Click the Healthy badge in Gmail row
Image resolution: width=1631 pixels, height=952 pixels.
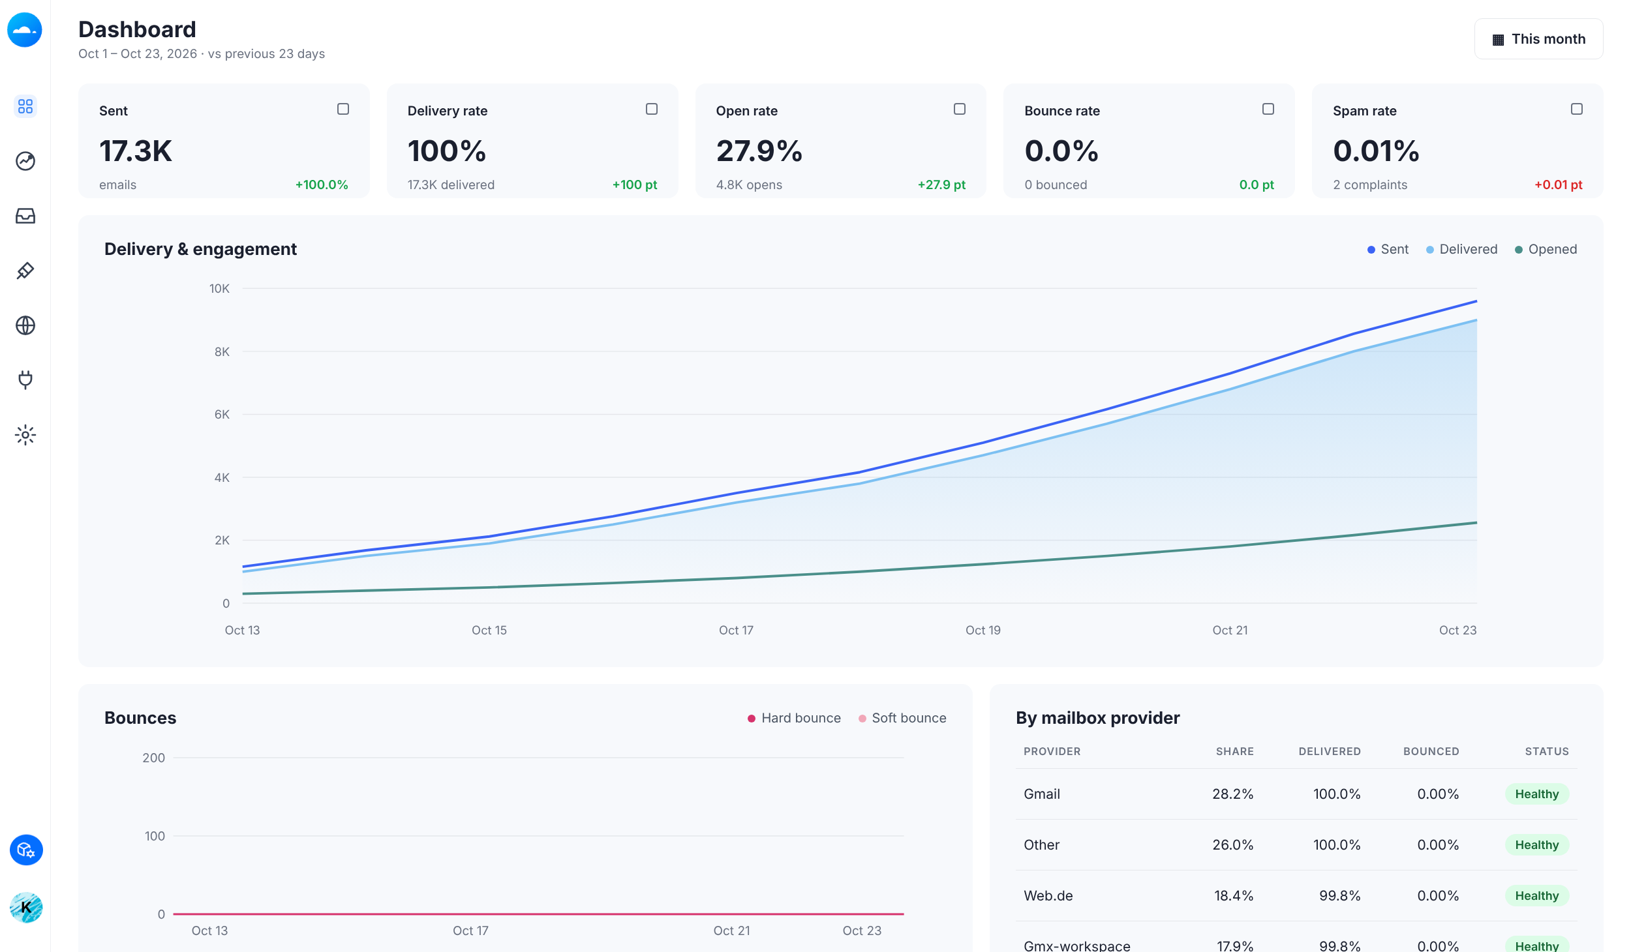point(1537,794)
